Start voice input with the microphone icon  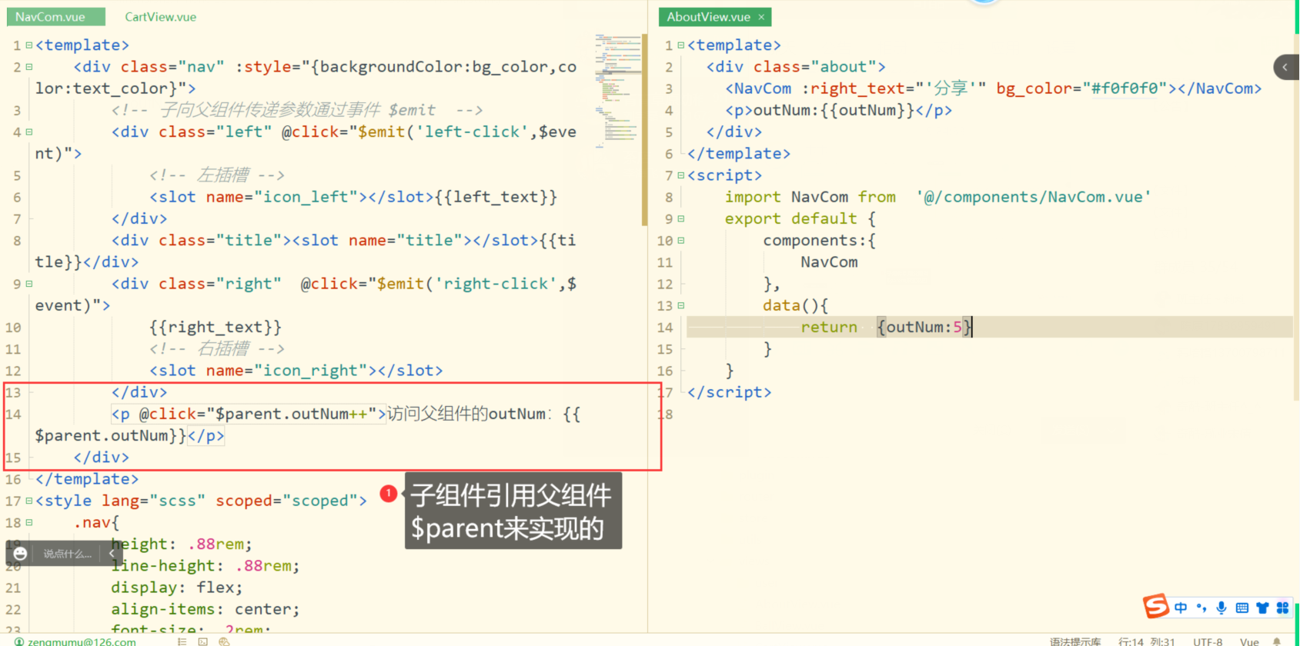tap(1221, 608)
